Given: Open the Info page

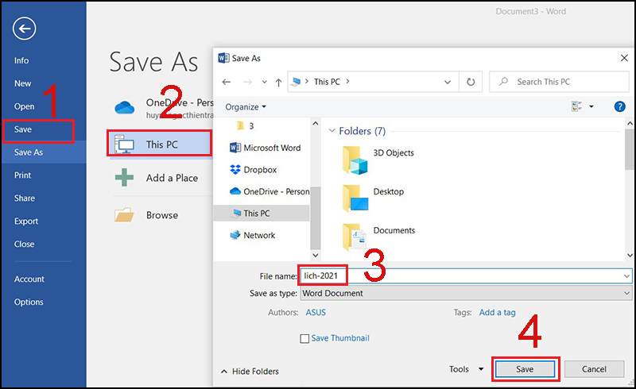Looking at the screenshot, I should 21,60.
